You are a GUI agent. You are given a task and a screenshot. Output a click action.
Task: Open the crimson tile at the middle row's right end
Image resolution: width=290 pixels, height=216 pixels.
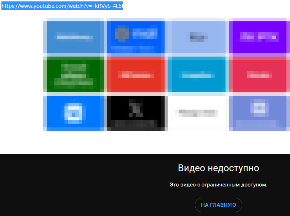coord(259,75)
